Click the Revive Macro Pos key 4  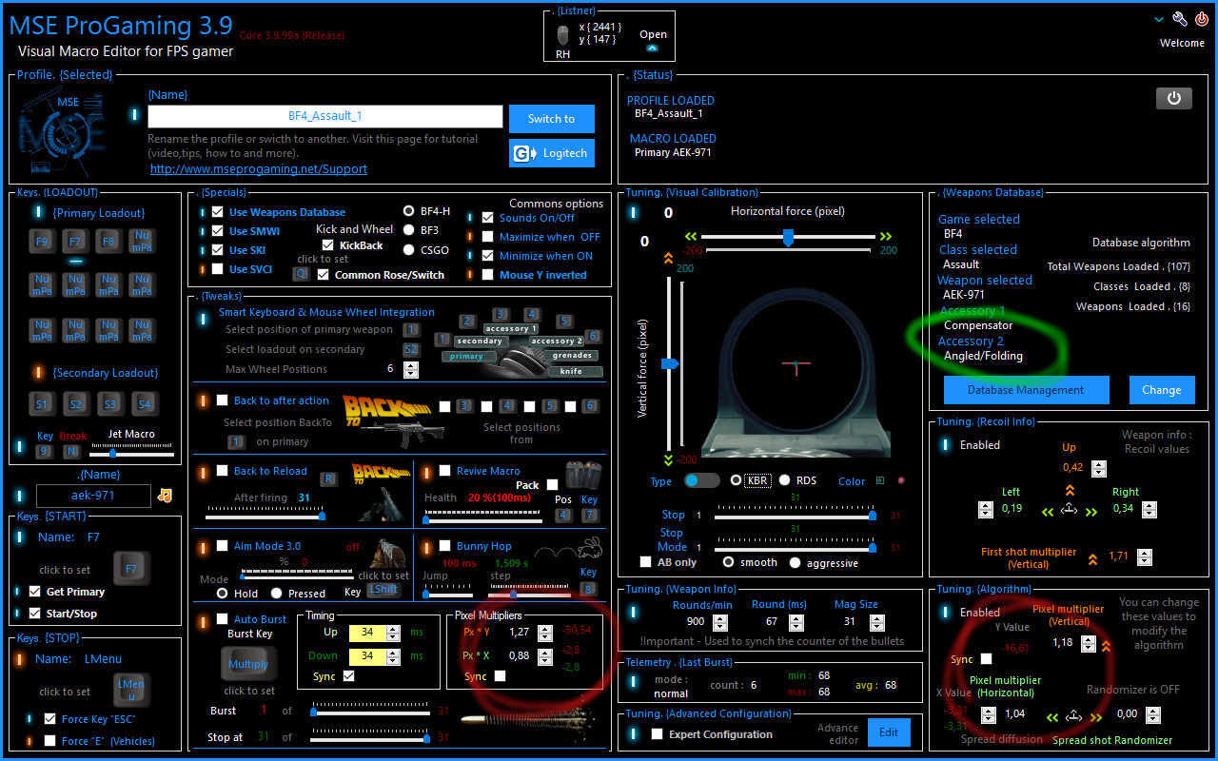click(563, 515)
